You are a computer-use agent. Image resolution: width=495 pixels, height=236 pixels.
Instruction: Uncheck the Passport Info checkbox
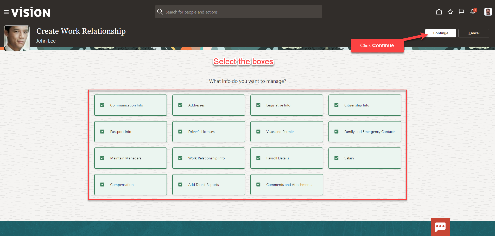(102, 132)
